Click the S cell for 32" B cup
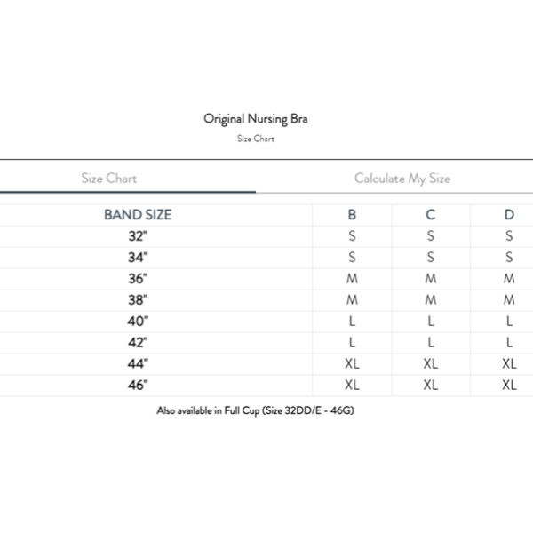This screenshot has height=533, width=533. [353, 236]
